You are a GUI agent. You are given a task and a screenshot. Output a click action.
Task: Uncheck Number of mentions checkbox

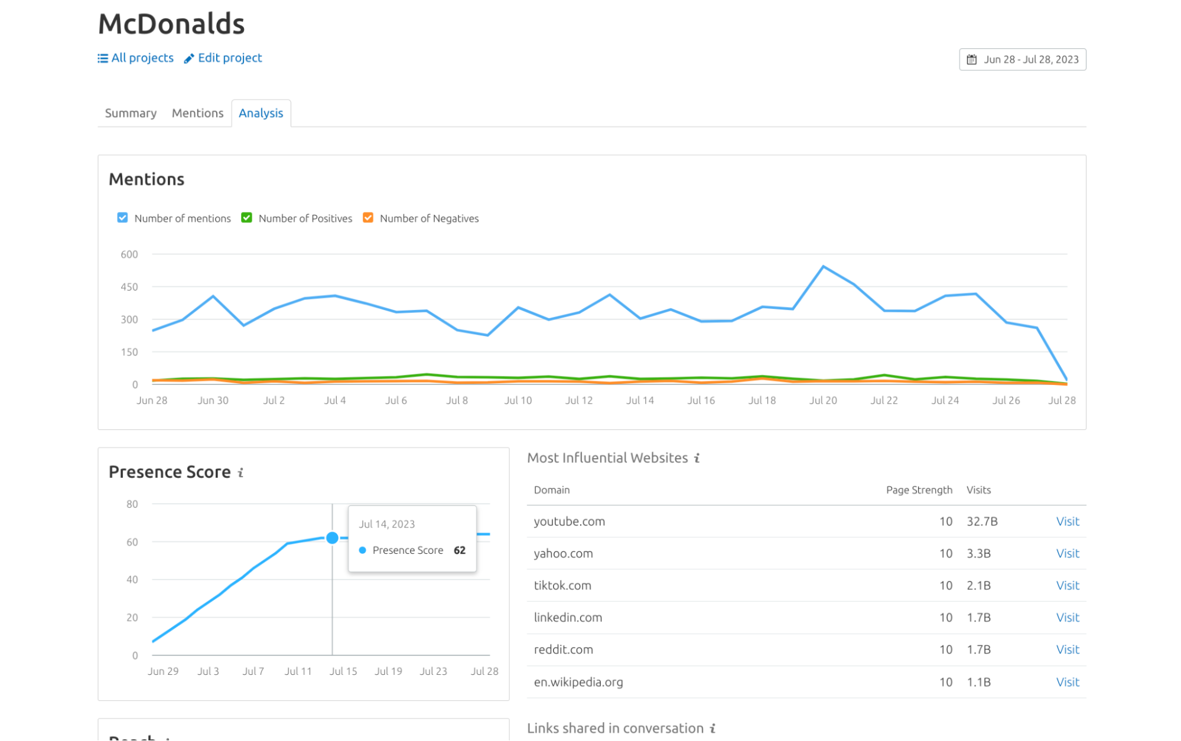(122, 218)
